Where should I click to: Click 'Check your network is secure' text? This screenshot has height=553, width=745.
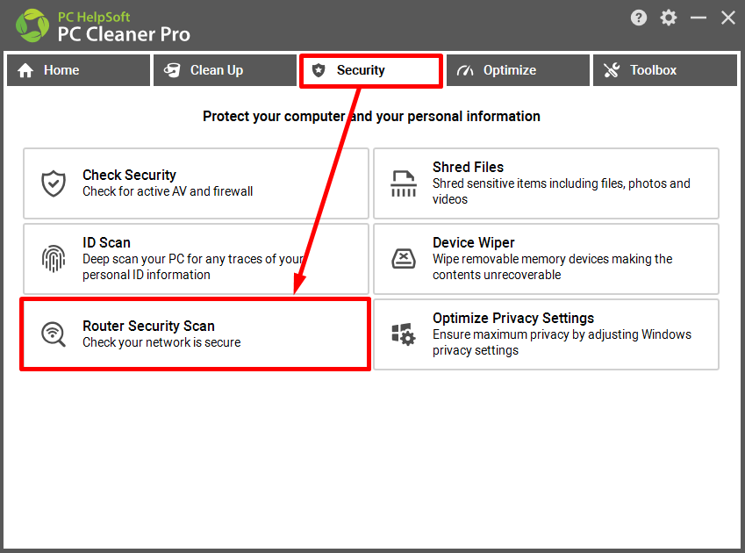coord(161,342)
